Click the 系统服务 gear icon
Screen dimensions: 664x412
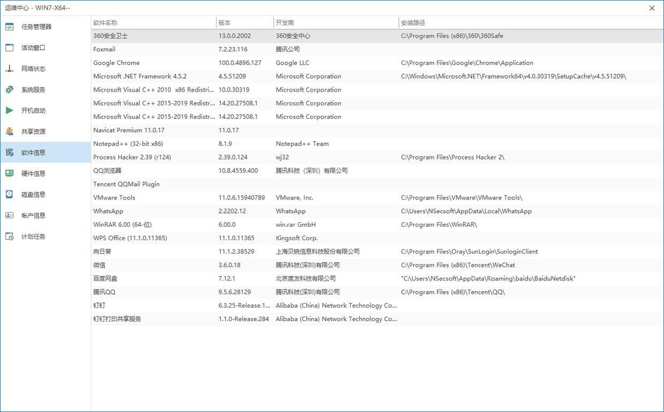[10, 90]
